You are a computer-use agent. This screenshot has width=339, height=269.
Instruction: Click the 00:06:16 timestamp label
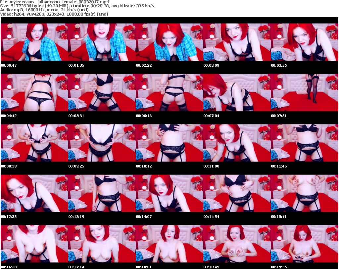(x=144, y=116)
